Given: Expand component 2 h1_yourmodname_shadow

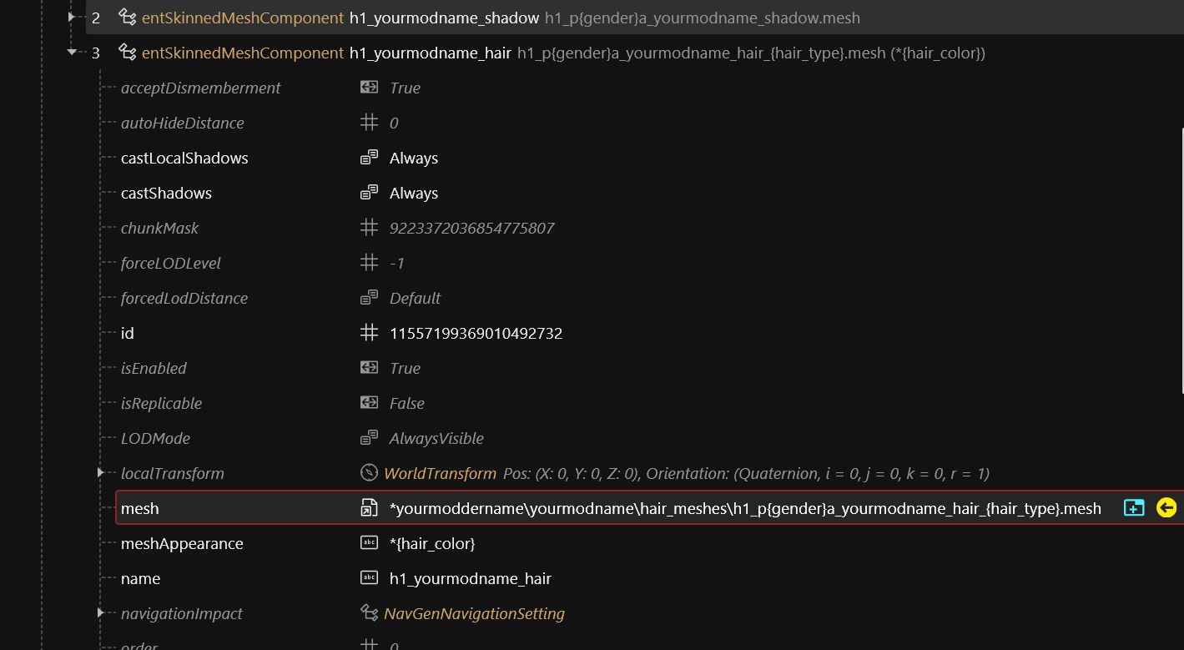Looking at the screenshot, I should (72, 18).
